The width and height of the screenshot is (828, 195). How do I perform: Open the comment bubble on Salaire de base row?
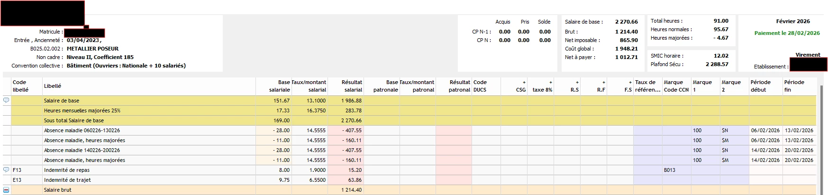coord(6,101)
